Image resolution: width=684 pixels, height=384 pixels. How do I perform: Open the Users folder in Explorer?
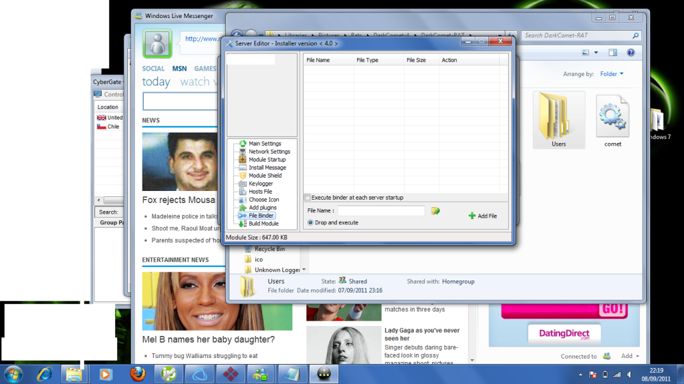tap(558, 120)
